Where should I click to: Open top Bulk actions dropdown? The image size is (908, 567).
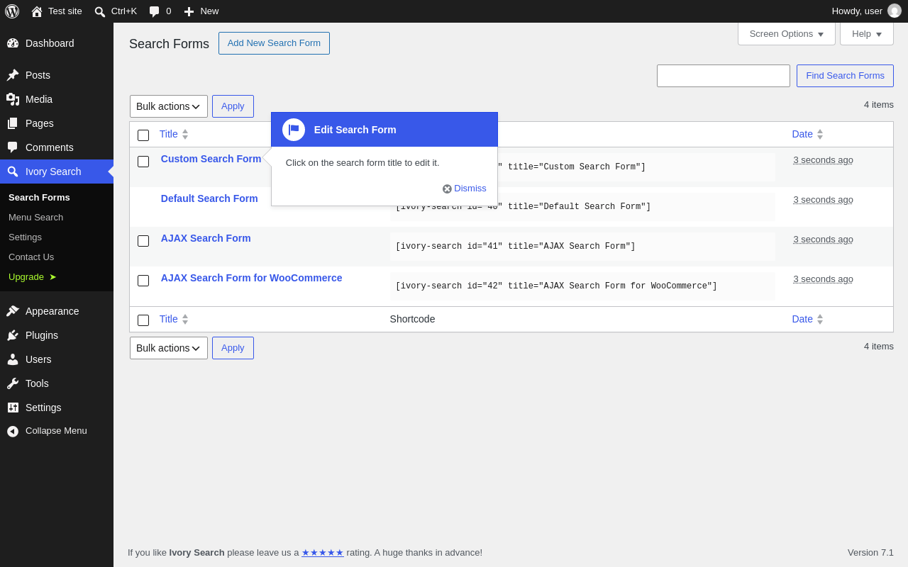(169, 106)
